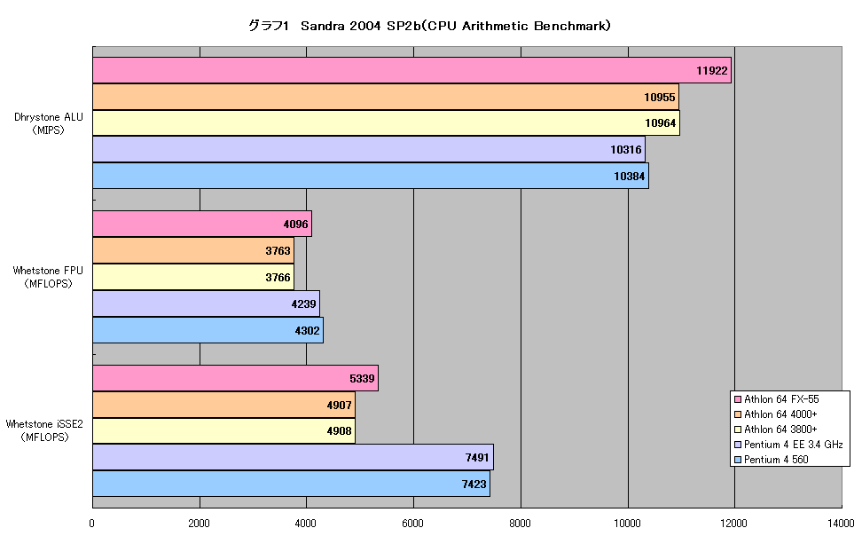Click the x-axis value 6000
Image resolution: width=862 pixels, height=536 pixels.
(413, 523)
